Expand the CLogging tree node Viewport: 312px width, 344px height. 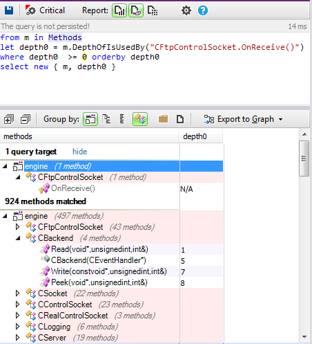point(17,327)
